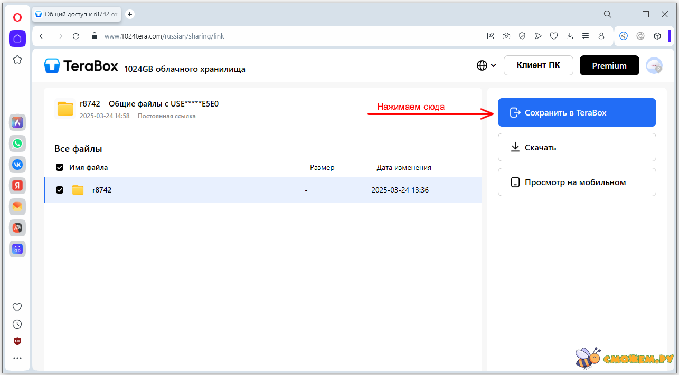Open browsing history clock icon
679x375 pixels.
[17, 324]
